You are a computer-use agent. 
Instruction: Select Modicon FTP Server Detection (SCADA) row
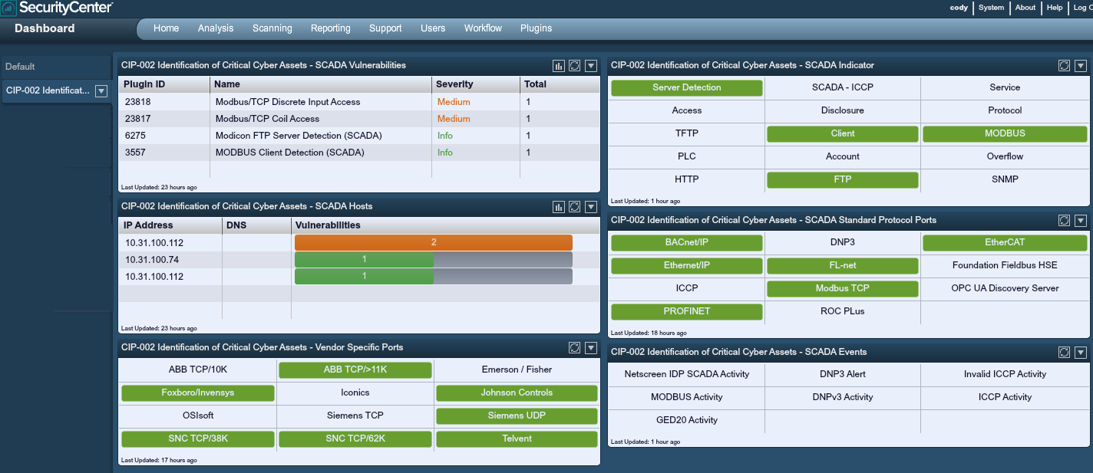[x=359, y=136]
